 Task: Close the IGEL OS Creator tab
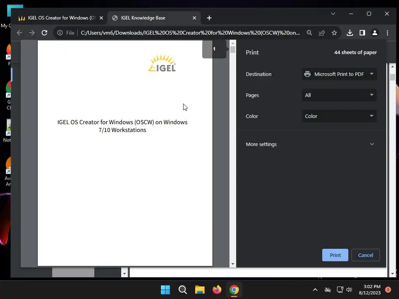tap(101, 18)
